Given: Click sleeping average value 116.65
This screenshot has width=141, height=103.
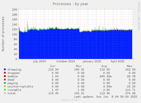Looking at the screenshot, I should [x=105, y=70].
